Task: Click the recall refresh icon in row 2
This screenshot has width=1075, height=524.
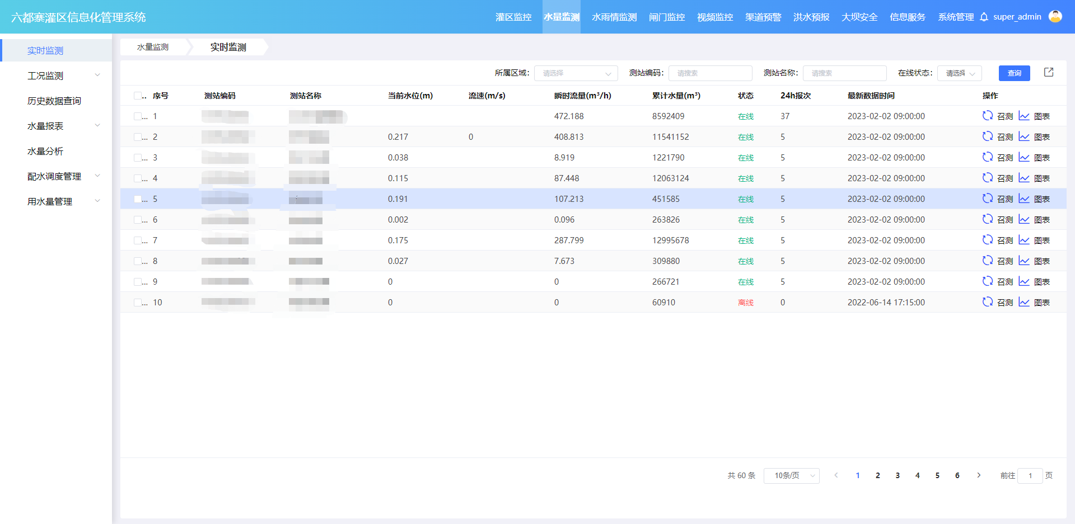Action: point(987,136)
